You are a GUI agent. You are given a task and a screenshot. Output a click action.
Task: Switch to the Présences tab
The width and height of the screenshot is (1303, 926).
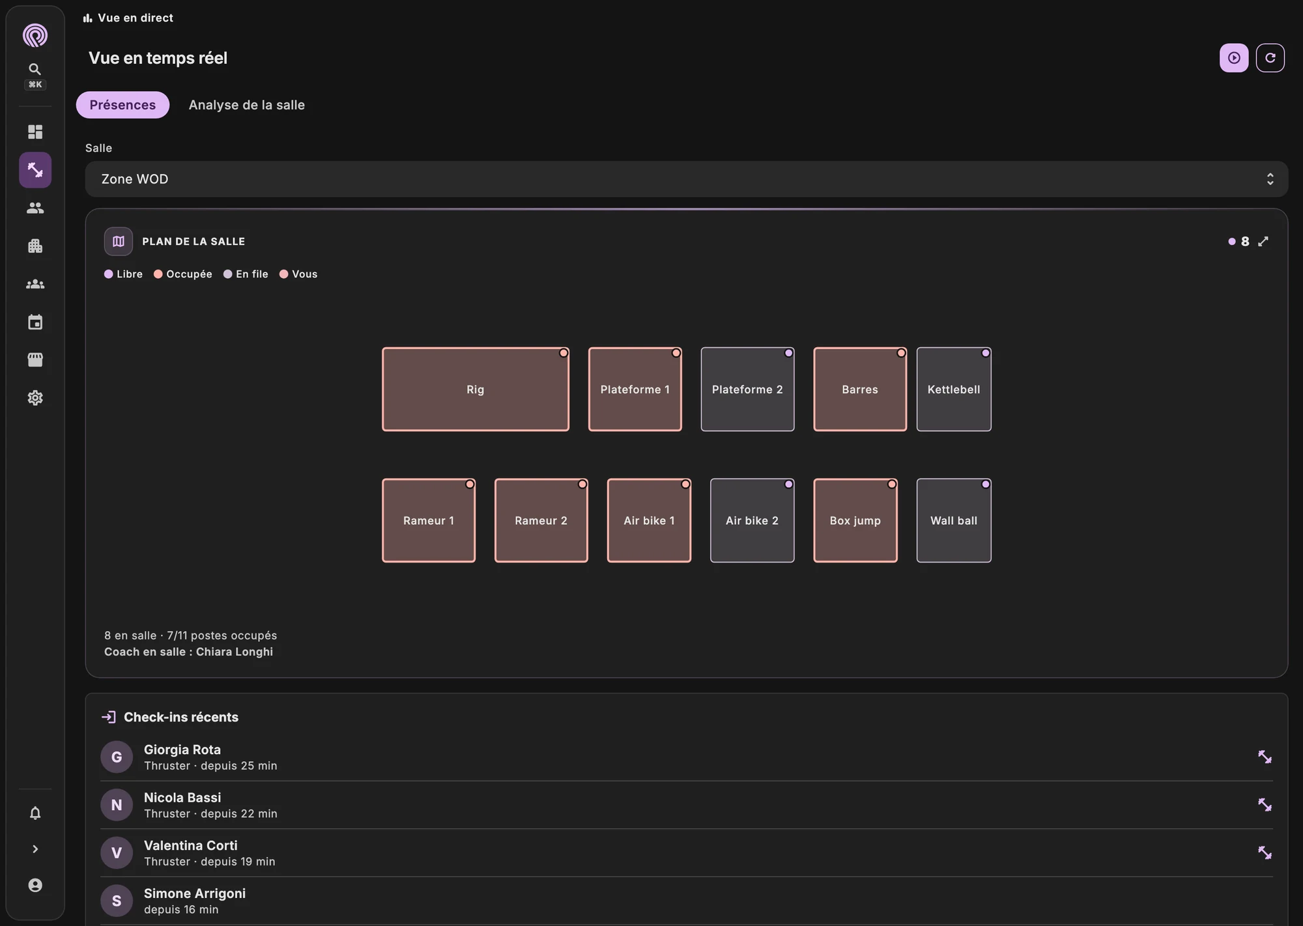click(122, 105)
